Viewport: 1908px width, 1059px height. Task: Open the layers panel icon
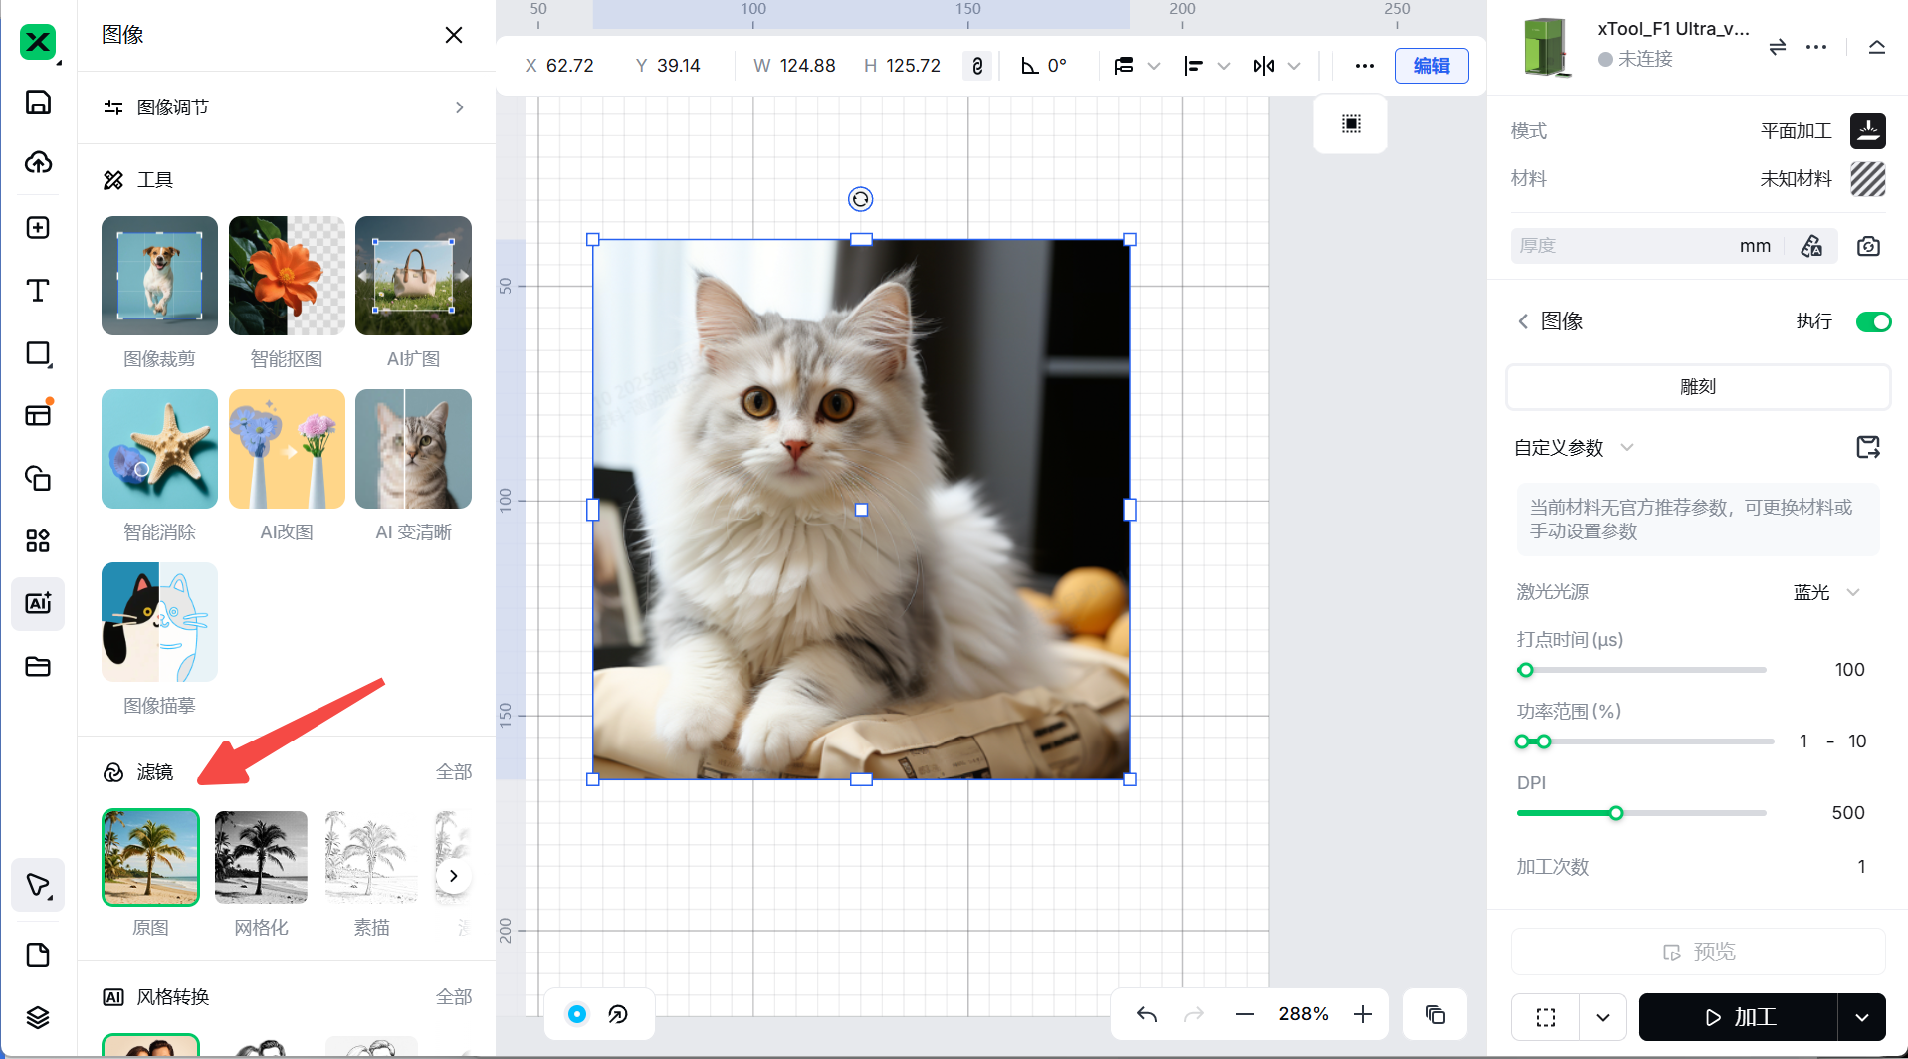pos(38,1016)
